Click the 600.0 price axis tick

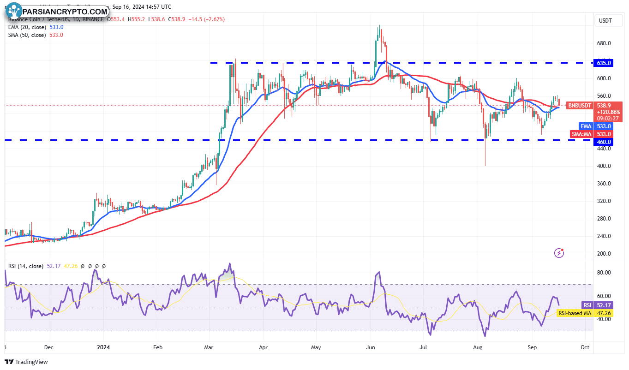coord(605,78)
